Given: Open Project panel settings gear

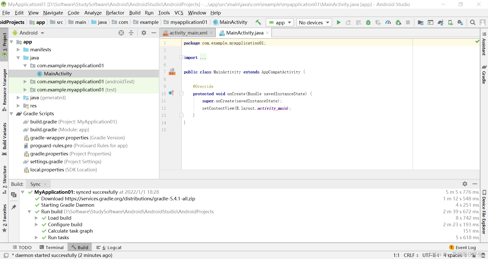Looking at the screenshot, I should (x=144, y=33).
